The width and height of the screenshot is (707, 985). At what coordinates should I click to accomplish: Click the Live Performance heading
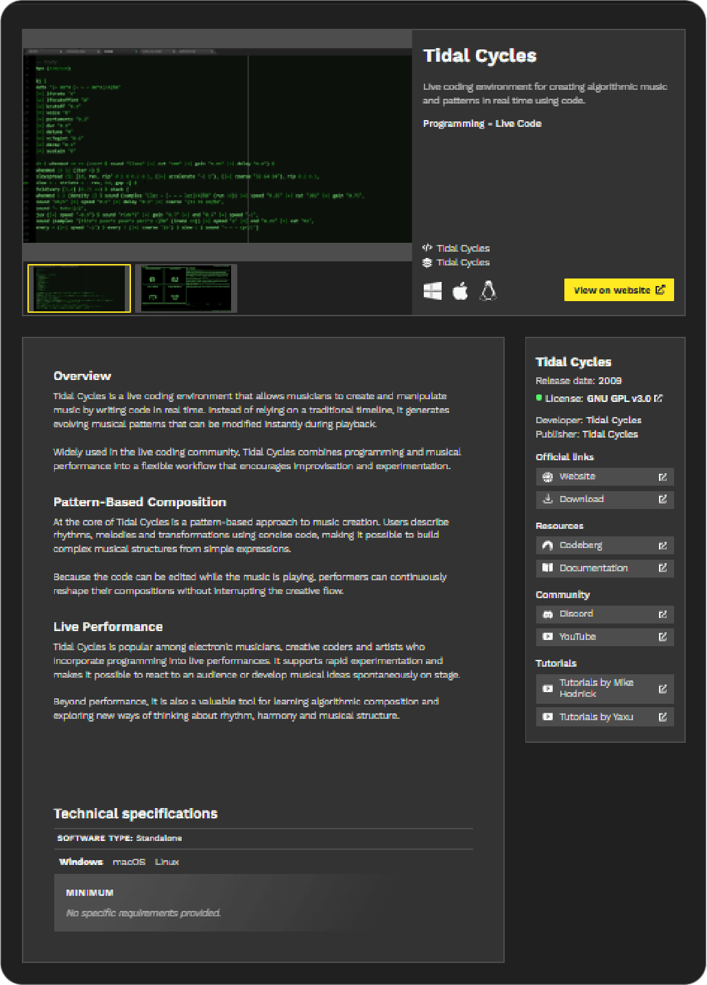108,627
